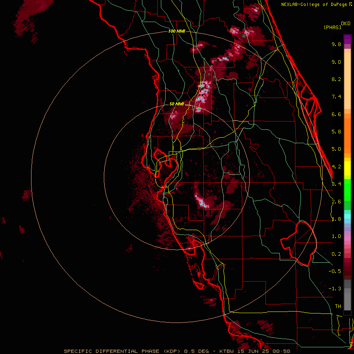Screen dimensions: 354x354
Task: Pick the cyan segment of the color scale
Action: point(347,216)
